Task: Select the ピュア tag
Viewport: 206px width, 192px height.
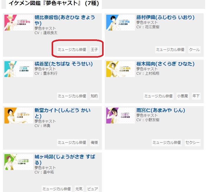Action: pyautogui.click(x=93, y=189)
